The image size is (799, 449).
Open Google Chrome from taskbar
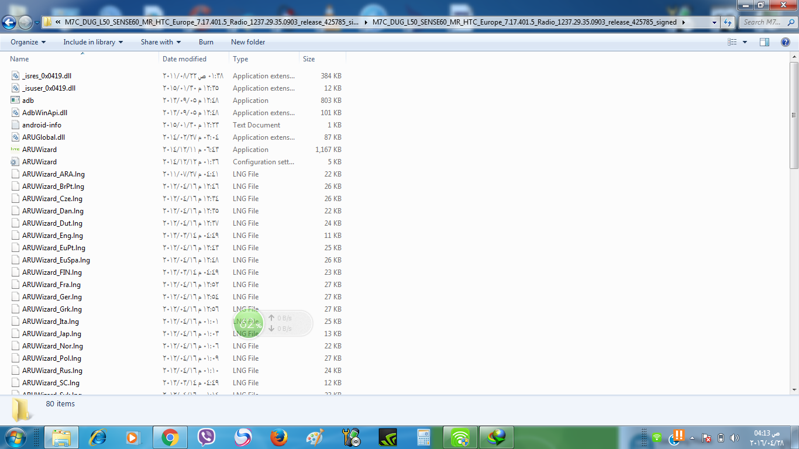(170, 437)
